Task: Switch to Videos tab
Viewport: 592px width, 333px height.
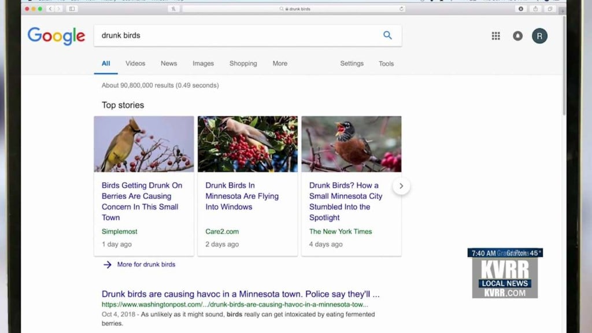Action: pos(135,64)
